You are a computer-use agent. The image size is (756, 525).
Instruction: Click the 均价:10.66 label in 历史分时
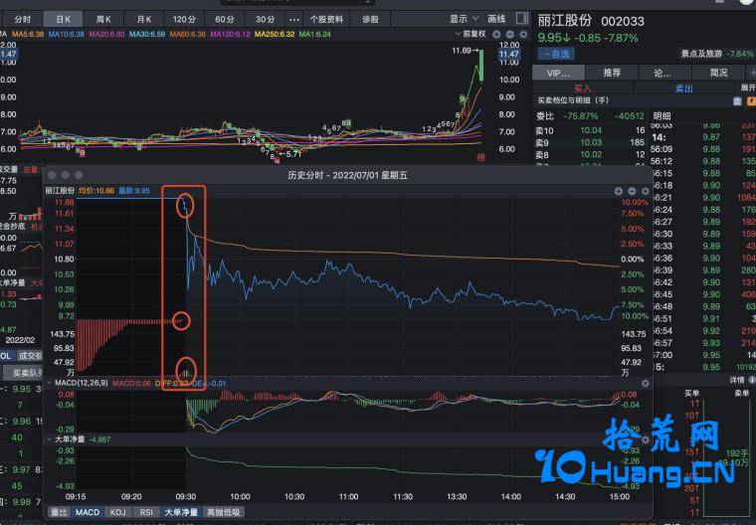[96, 191]
